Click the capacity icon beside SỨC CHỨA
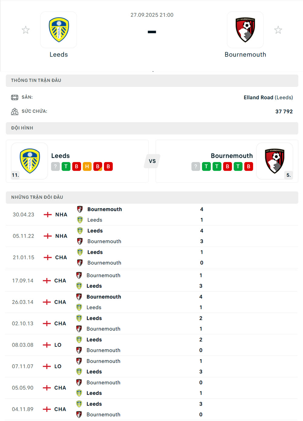303x421 pixels. (x=15, y=111)
